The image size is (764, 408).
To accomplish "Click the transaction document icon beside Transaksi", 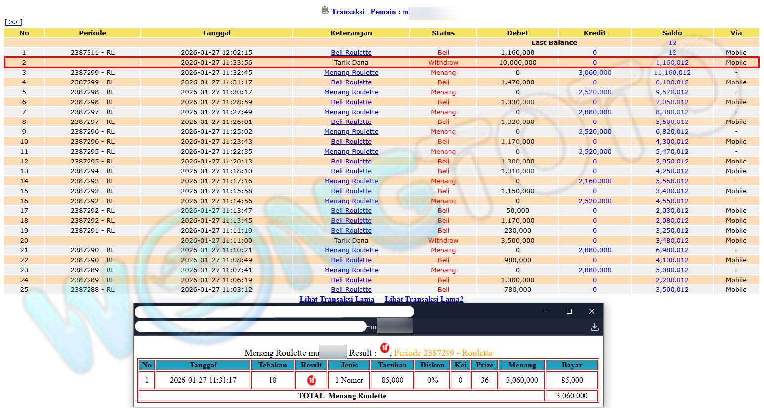I will [x=325, y=10].
